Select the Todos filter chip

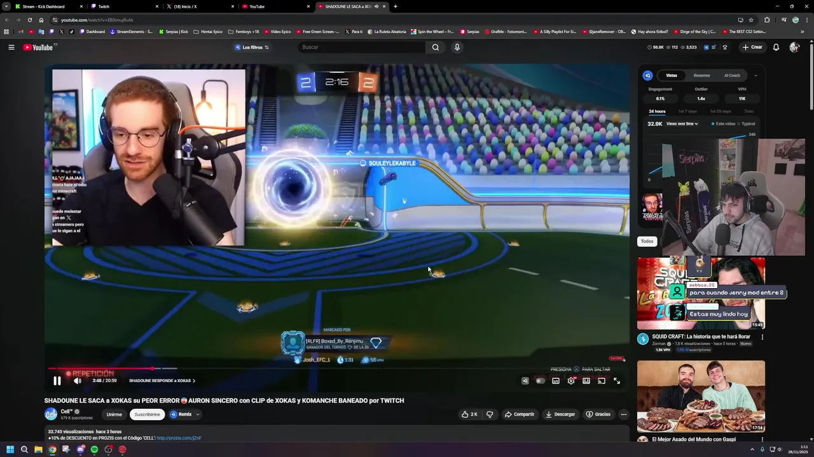[x=647, y=241]
